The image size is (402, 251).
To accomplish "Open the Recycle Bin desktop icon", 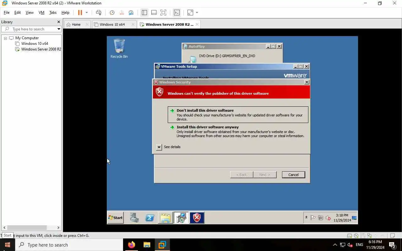I will click(x=119, y=49).
